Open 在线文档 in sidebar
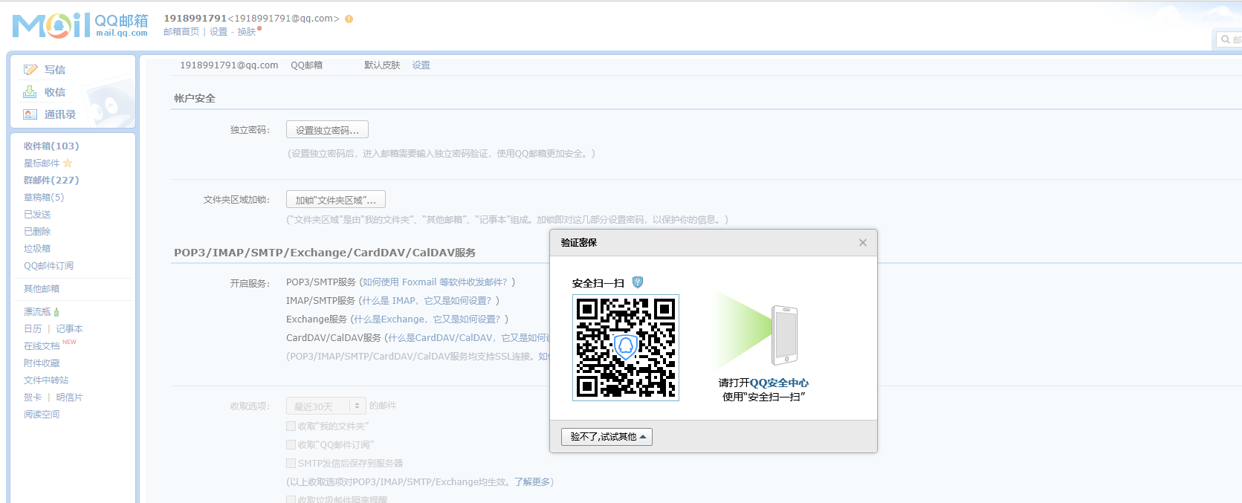1242x503 pixels. pos(42,346)
